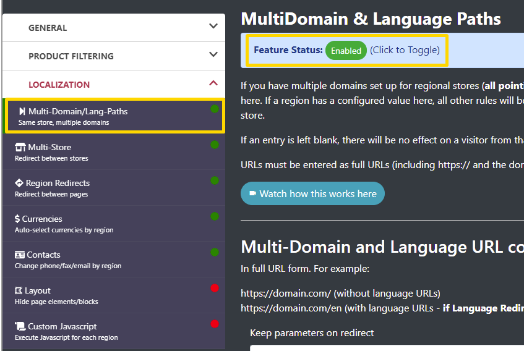Viewport: 524px width, 351px height.
Task: Click the Contacts card icon
Action: [20, 255]
